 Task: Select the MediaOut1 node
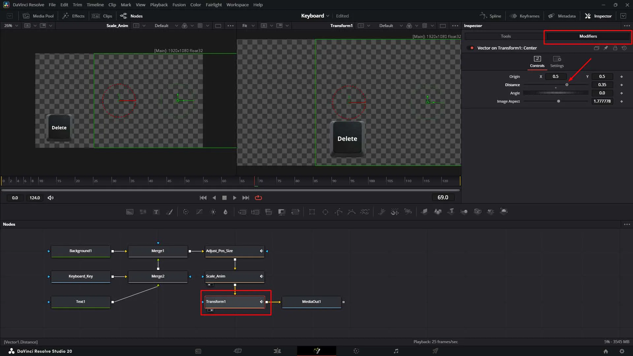click(311, 302)
